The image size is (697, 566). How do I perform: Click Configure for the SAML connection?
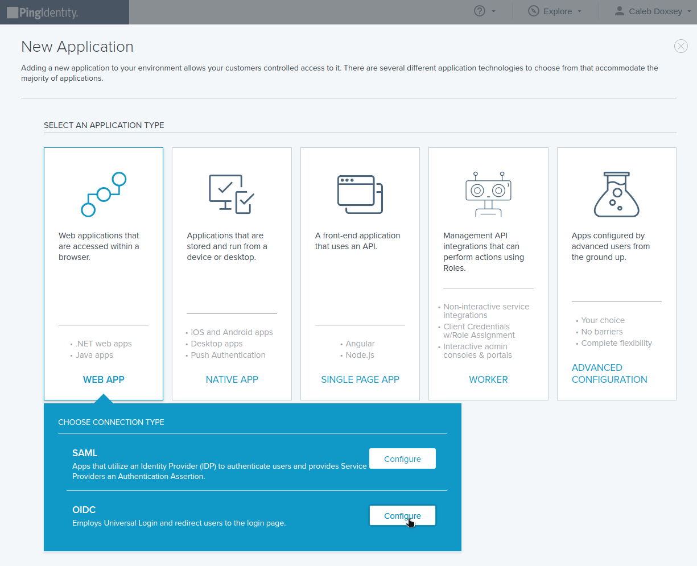click(x=402, y=458)
